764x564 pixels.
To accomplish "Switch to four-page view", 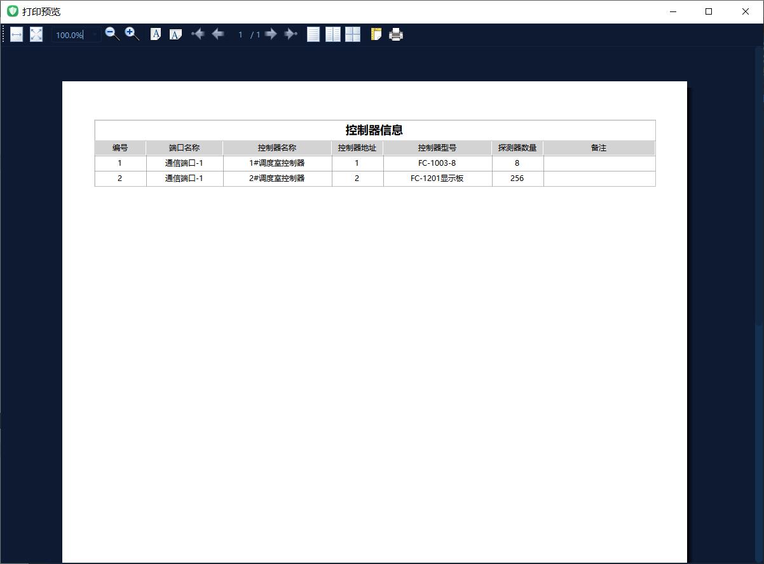I will click(x=353, y=34).
